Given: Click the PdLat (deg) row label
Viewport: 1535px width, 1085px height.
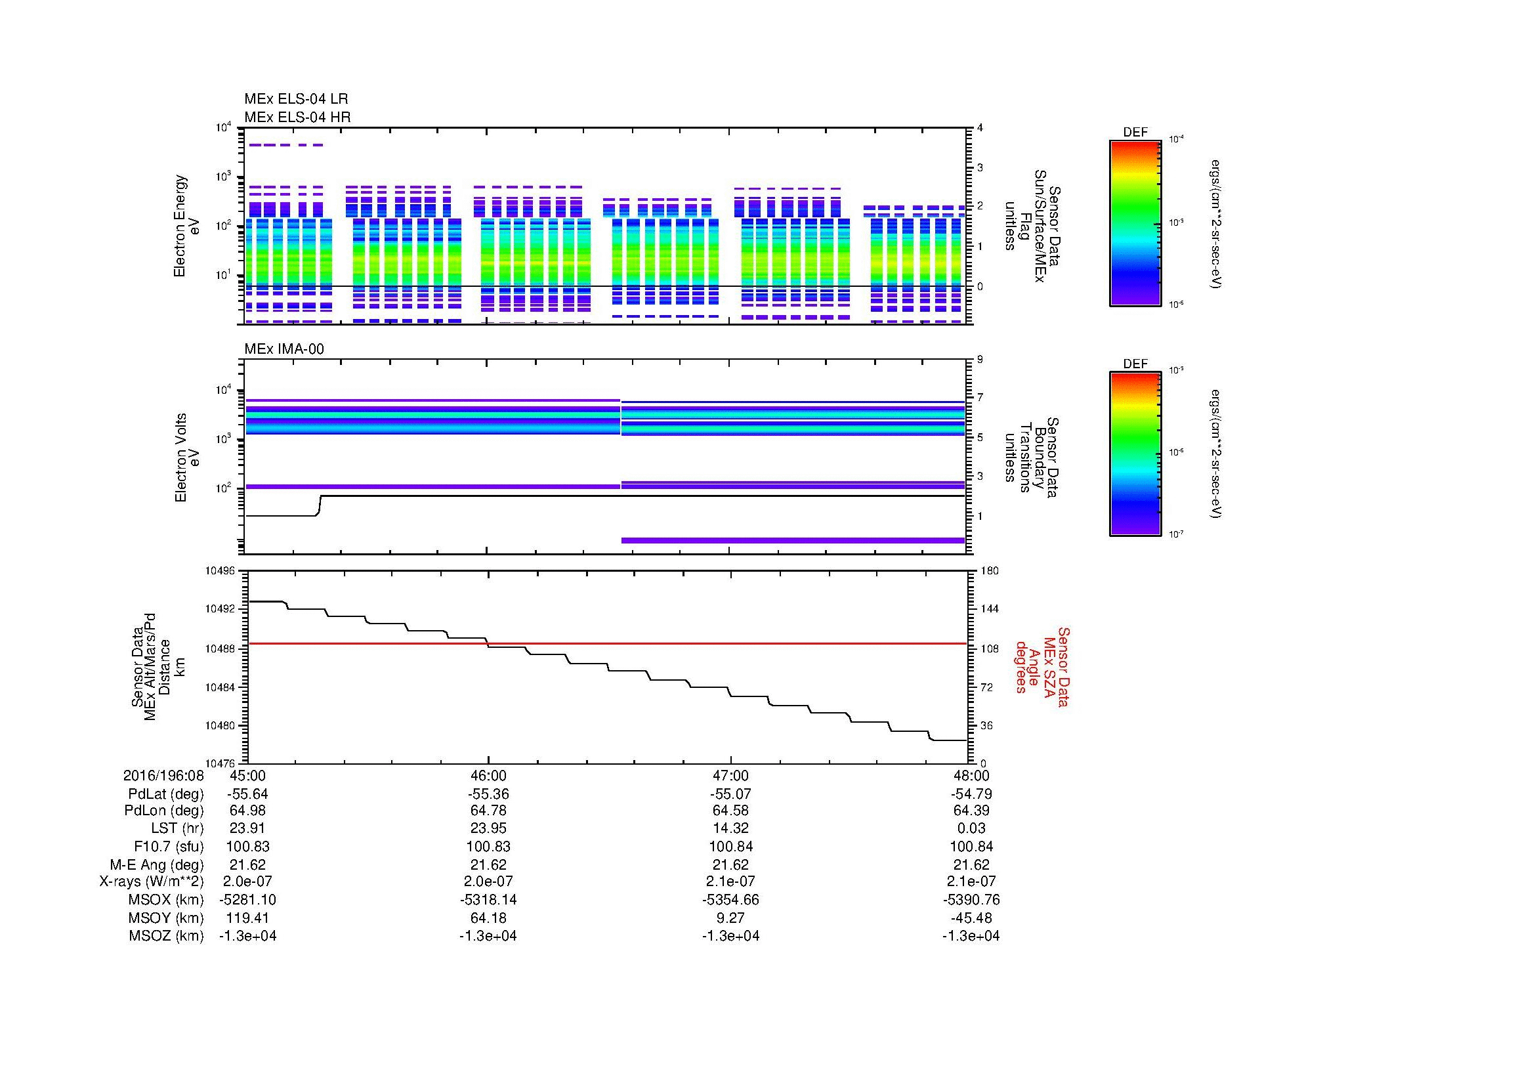Looking at the screenshot, I should tap(166, 794).
